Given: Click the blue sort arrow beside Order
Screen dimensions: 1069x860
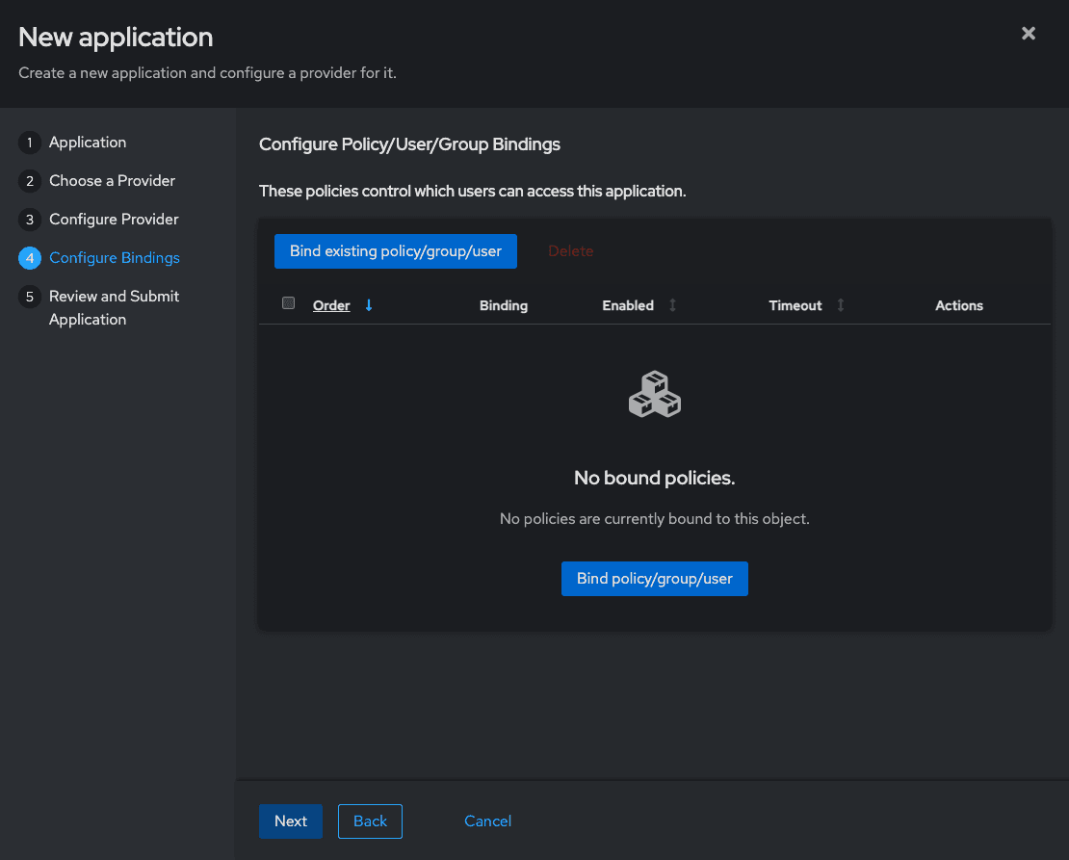Looking at the screenshot, I should (368, 304).
